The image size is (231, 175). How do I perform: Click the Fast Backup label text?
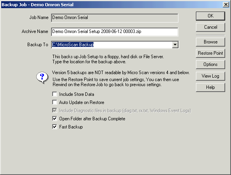tap(71, 127)
